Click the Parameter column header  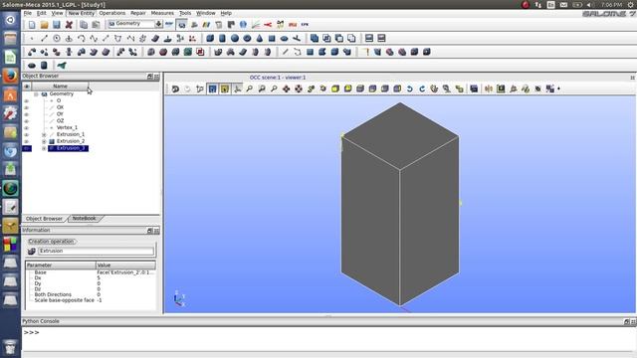point(61,266)
